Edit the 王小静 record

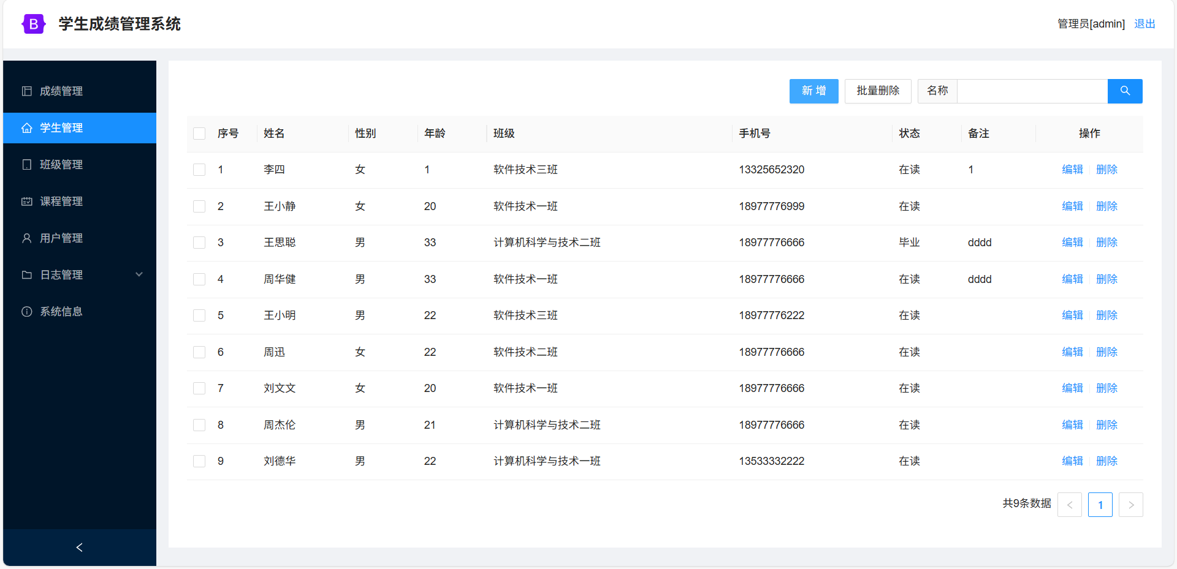coord(1072,206)
